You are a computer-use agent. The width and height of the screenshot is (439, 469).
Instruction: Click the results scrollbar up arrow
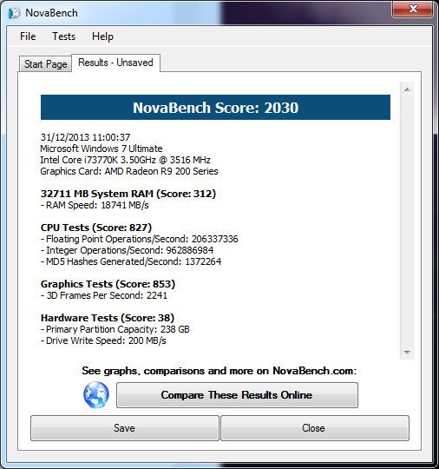tap(407, 89)
